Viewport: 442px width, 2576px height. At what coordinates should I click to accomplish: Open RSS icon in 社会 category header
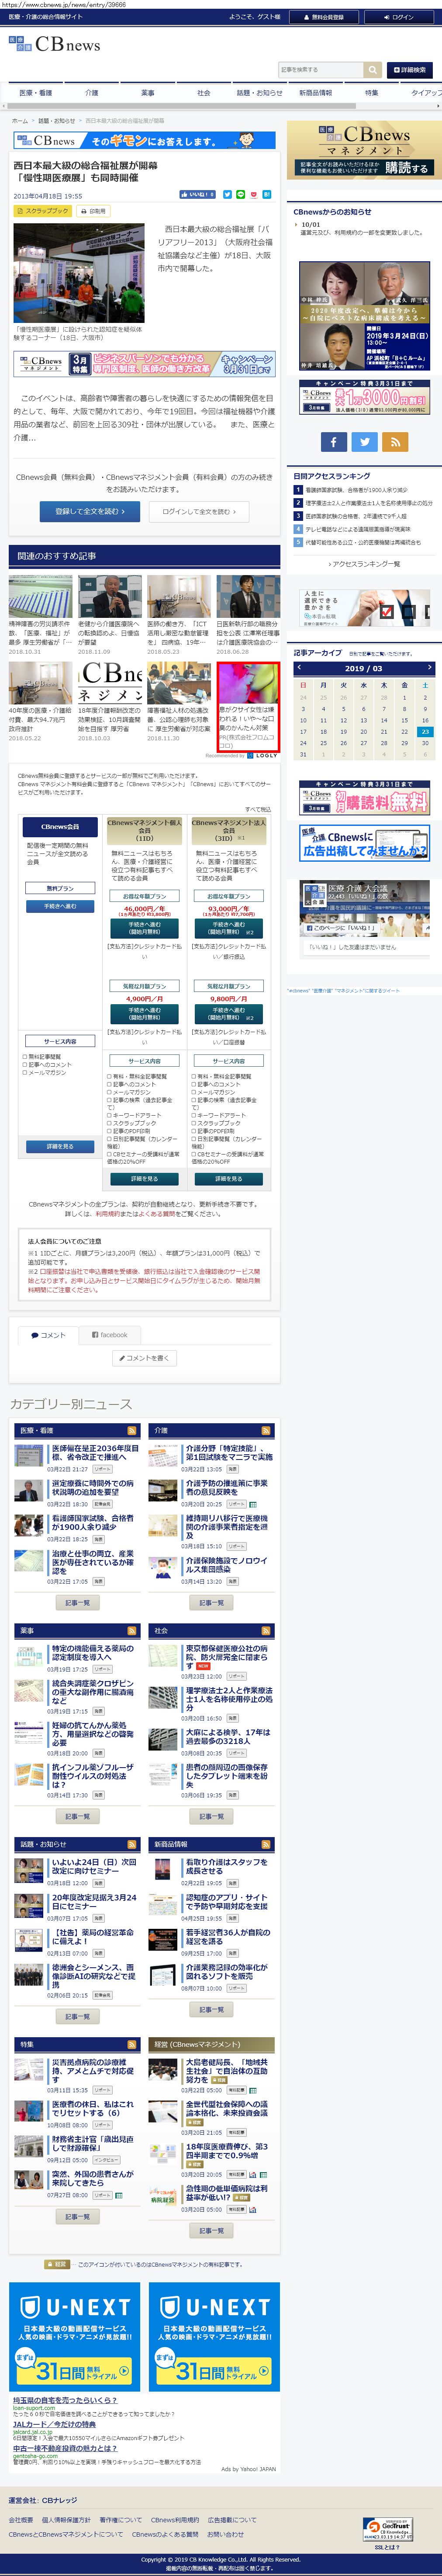266,1631
